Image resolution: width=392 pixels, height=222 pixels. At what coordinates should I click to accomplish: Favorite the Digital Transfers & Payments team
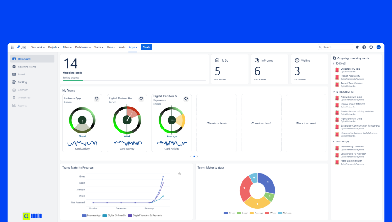186,99
